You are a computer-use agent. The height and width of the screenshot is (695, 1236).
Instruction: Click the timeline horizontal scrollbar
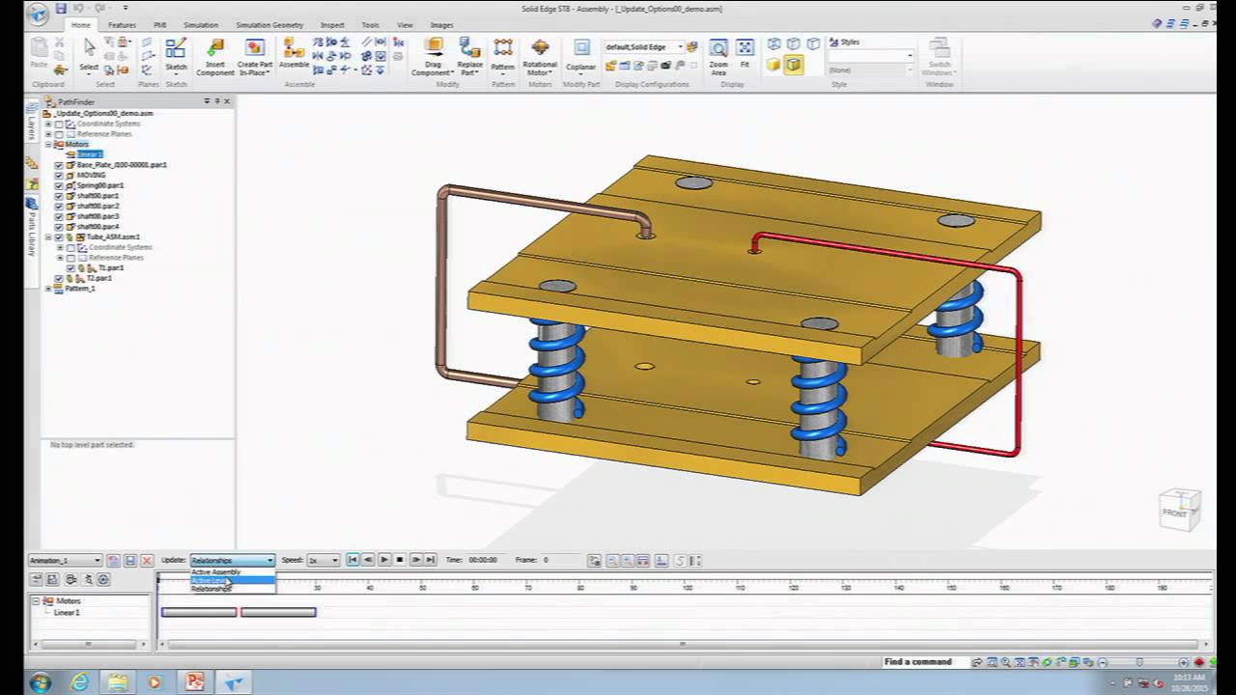683,644
